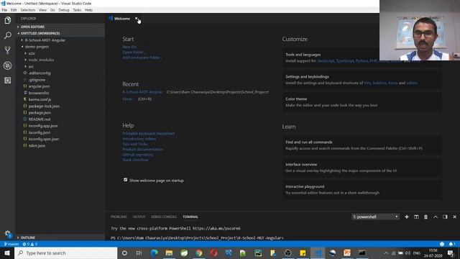
Task: Close the terminal panel
Action: tap(454, 217)
